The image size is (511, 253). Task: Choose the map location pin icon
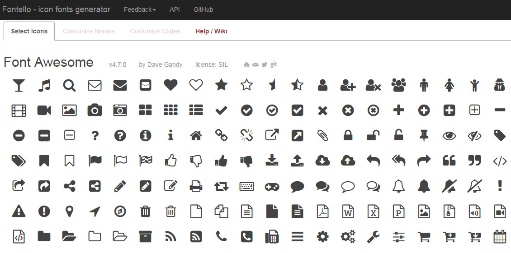pyautogui.click(x=70, y=212)
